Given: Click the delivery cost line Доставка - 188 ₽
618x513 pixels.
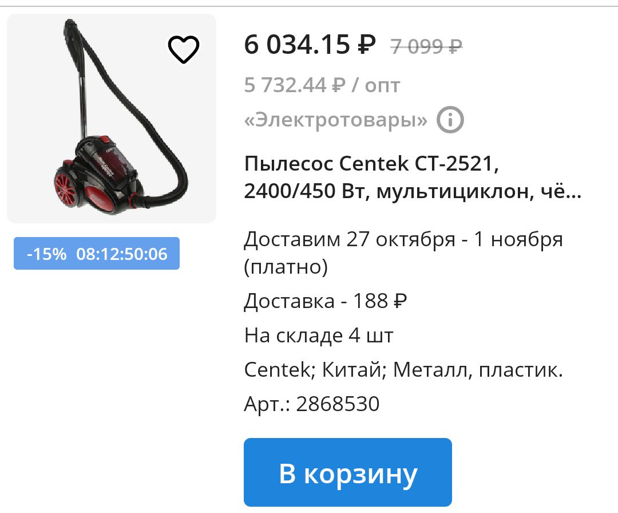Looking at the screenshot, I should (x=326, y=301).
